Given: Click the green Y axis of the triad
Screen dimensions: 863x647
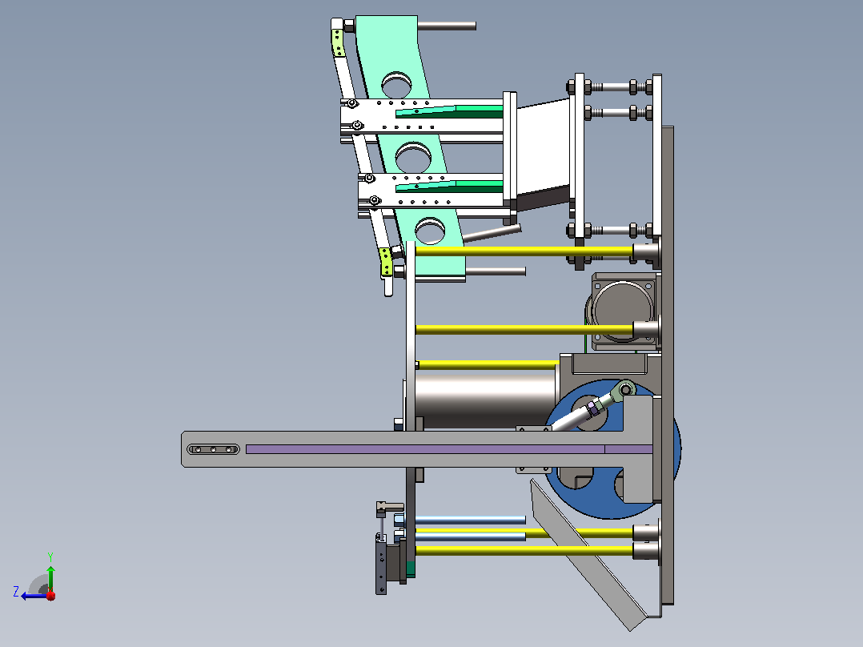Looking at the screenshot, I should point(50,577).
